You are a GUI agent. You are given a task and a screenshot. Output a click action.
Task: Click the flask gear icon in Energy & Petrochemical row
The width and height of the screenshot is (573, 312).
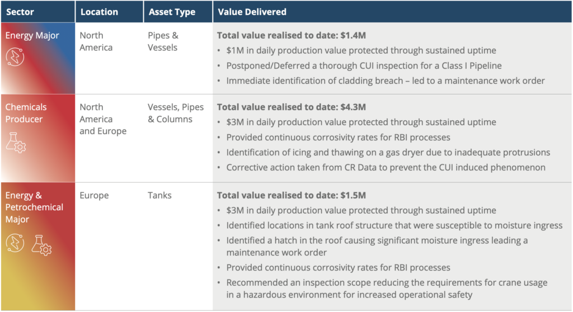pos(41,245)
